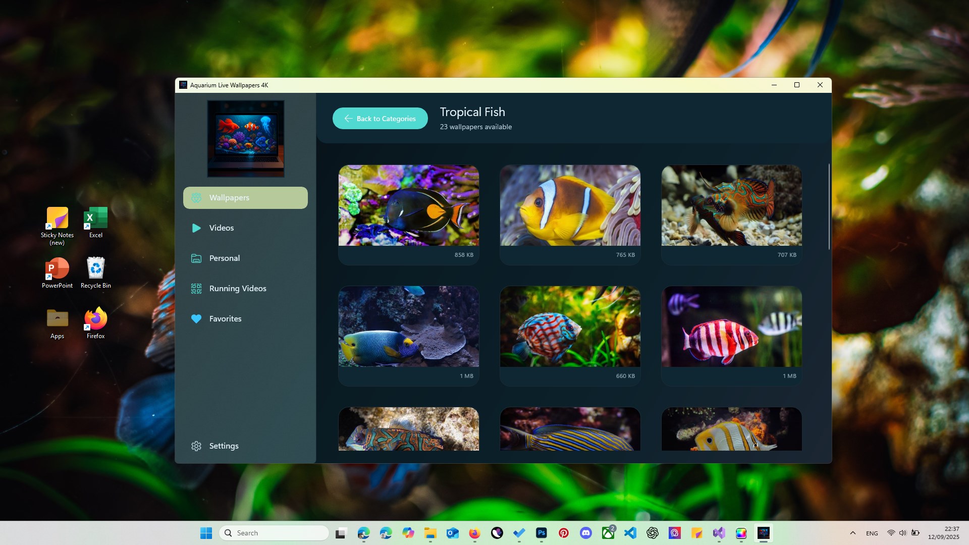Click the taskbar Search field
Image resolution: width=969 pixels, height=545 pixels.
tap(274, 532)
